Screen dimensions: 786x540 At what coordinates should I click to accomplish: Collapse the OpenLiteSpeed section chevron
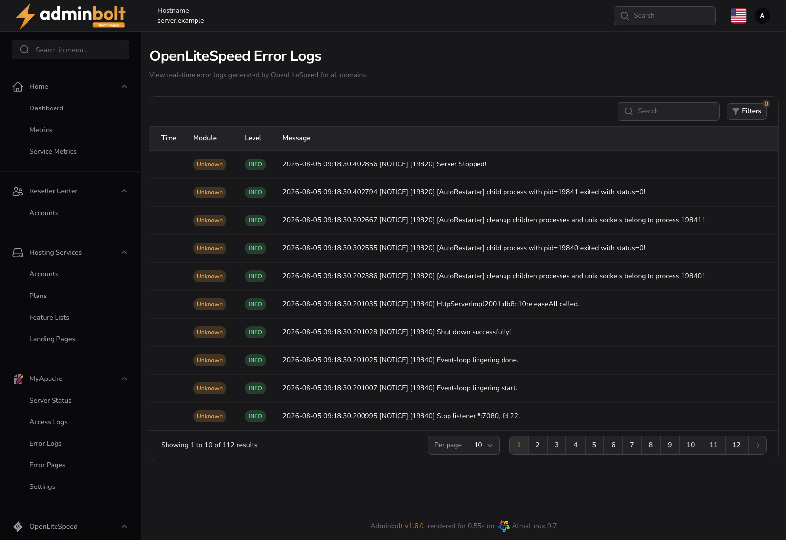click(124, 527)
